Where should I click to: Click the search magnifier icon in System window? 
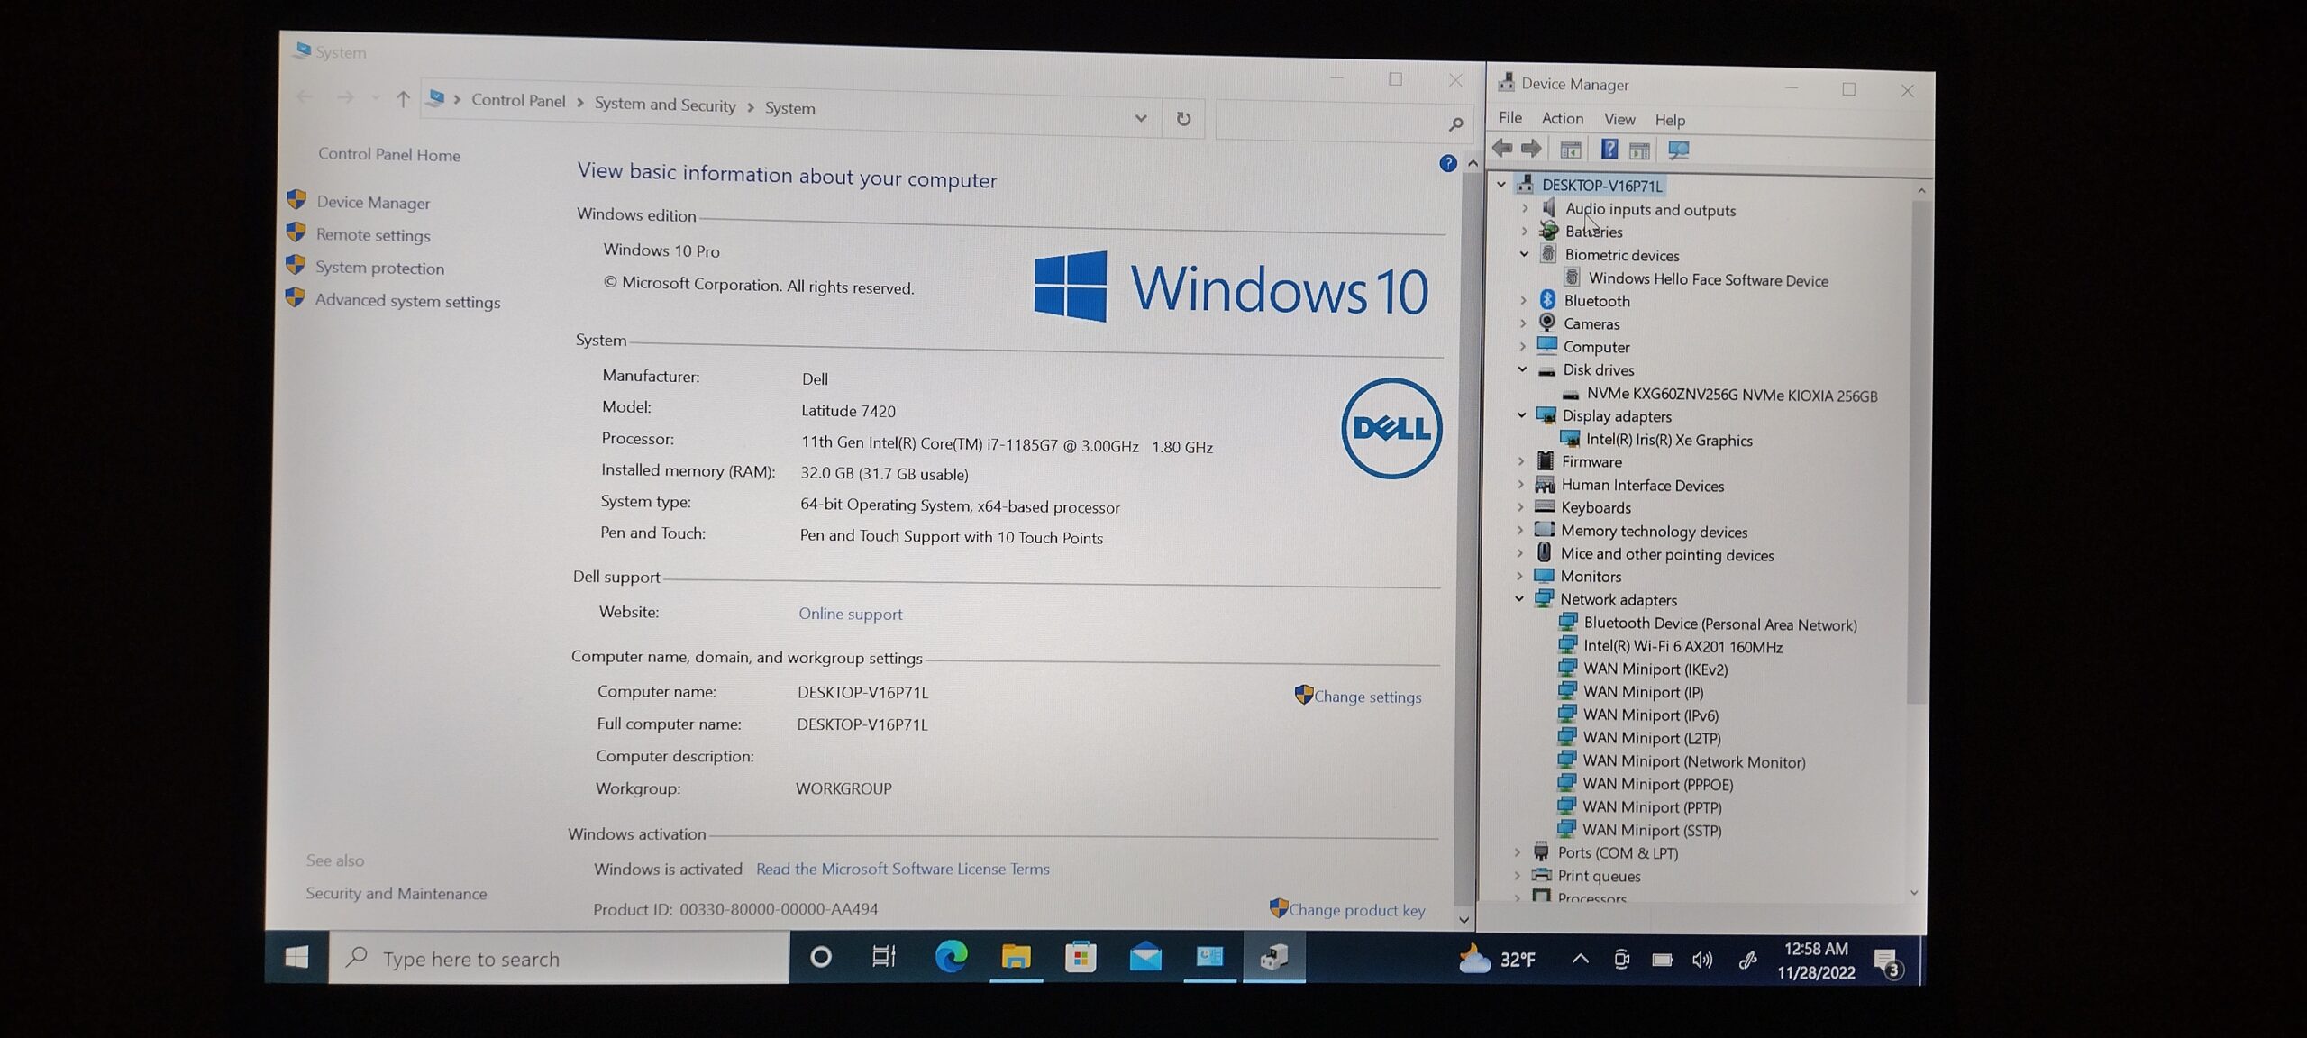click(1455, 123)
